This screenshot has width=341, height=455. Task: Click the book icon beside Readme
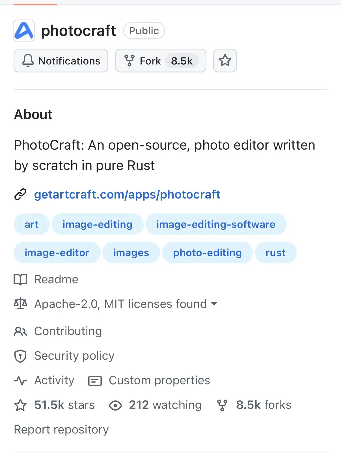coord(20,279)
